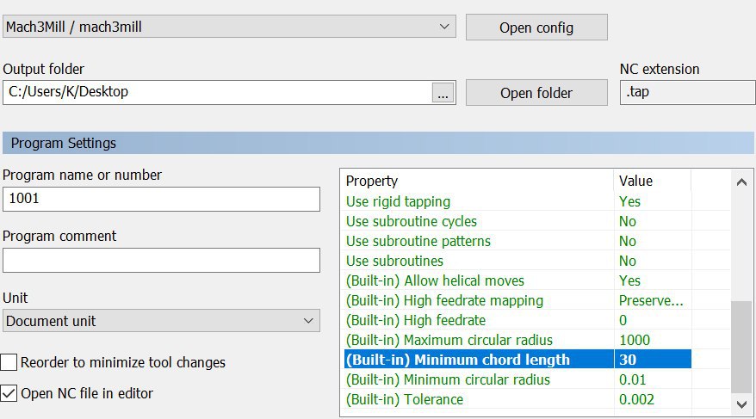The height and width of the screenshot is (419, 756).
Task: Click the Yes value for helical moves
Action: click(629, 280)
